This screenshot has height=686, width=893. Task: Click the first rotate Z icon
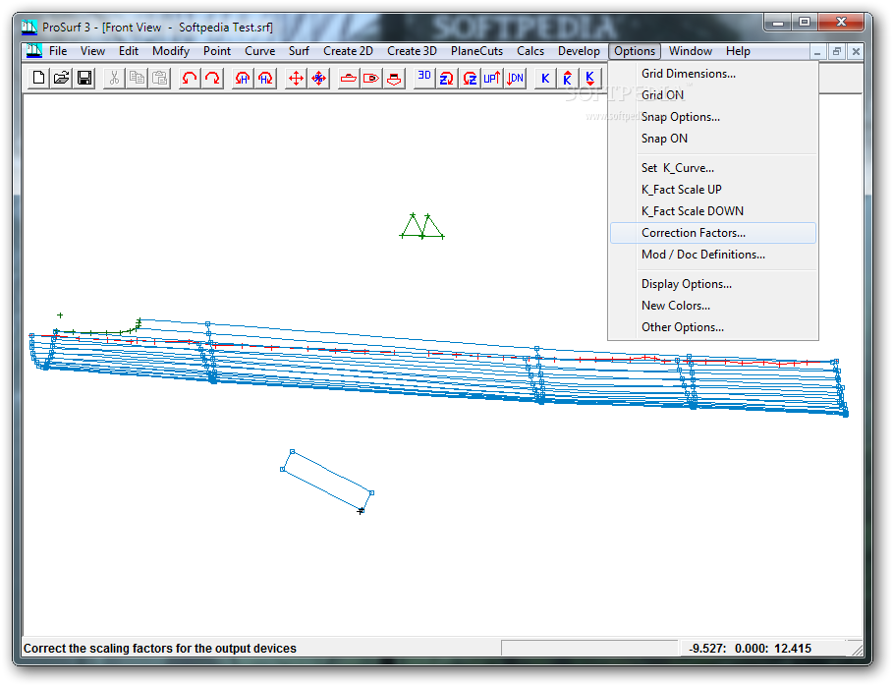[446, 78]
